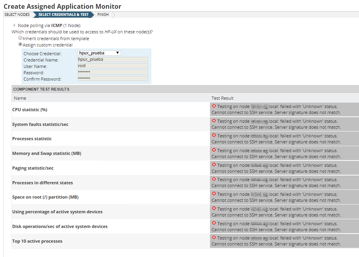Open the Choose Credential dropdown
Viewport: 359px width, 257px height.
(x=99, y=53)
